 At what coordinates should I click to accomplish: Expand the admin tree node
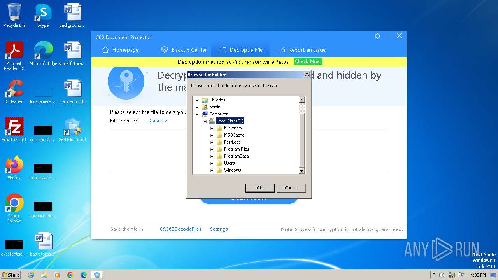coord(197,107)
